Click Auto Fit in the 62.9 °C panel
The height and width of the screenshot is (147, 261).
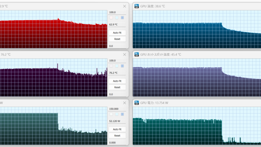pyautogui.click(x=117, y=33)
